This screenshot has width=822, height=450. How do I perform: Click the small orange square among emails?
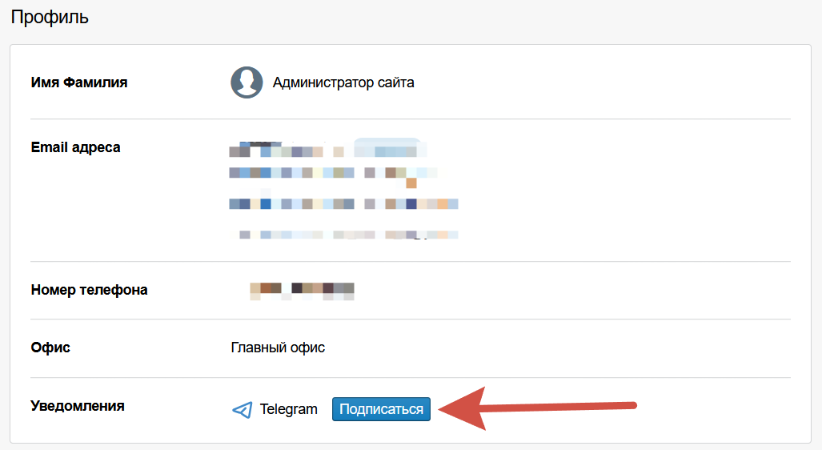click(411, 183)
